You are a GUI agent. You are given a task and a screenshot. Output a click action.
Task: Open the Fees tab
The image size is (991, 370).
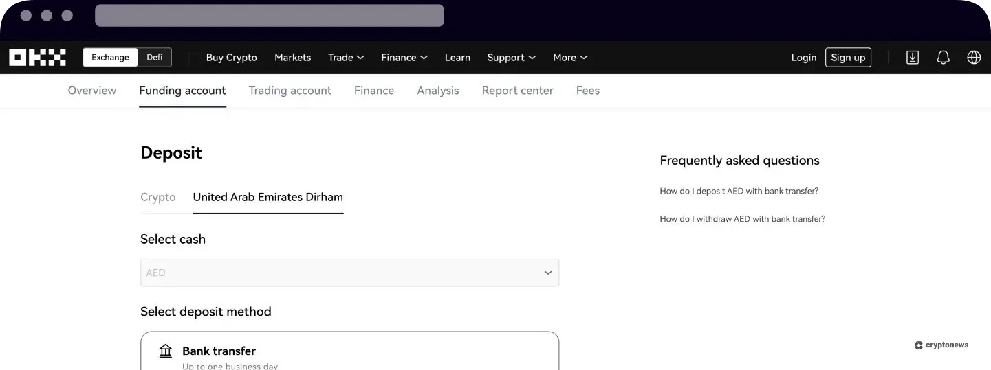(x=588, y=91)
